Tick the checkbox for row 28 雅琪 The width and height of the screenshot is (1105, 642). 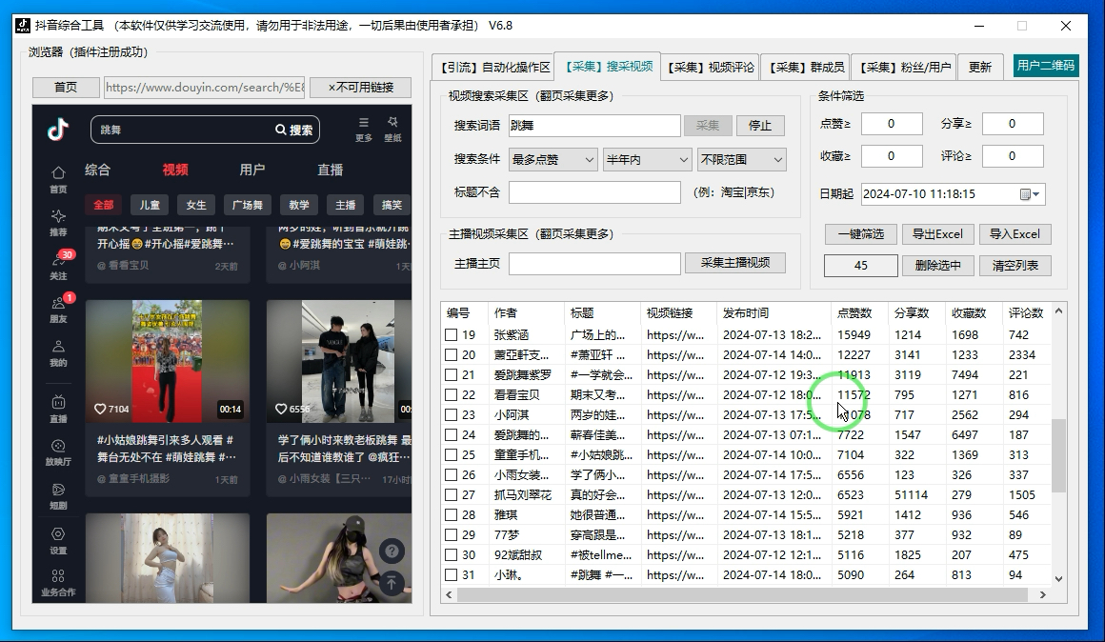tap(451, 515)
